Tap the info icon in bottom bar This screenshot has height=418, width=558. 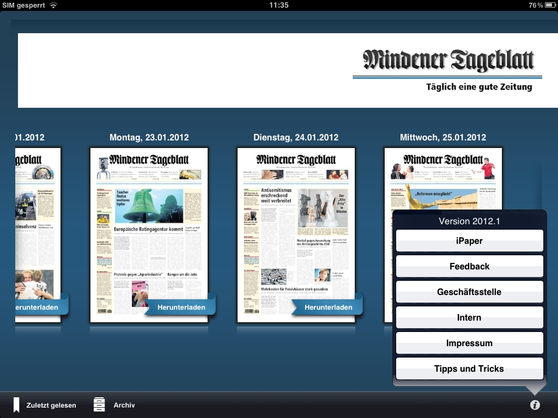tap(535, 404)
